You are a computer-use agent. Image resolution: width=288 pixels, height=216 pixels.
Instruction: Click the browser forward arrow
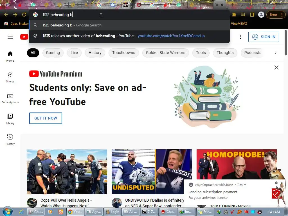click(15, 15)
